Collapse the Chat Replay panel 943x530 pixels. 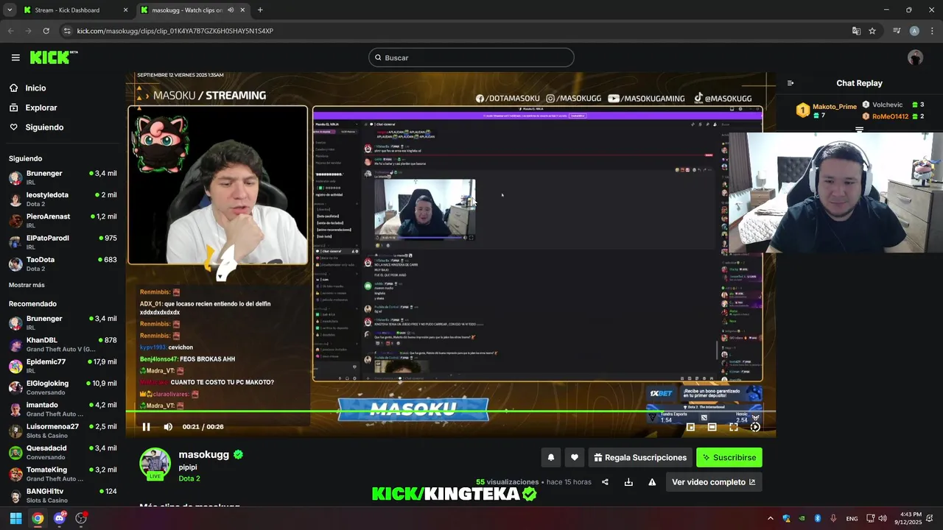click(790, 83)
